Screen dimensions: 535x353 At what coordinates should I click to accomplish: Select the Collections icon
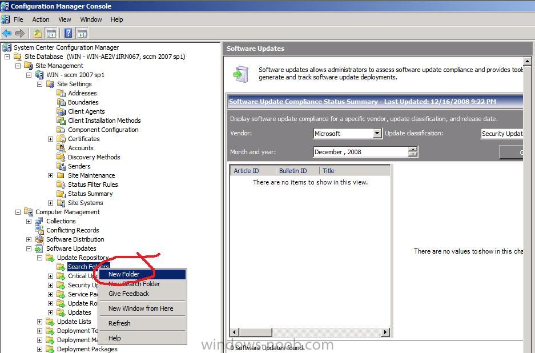pyautogui.click(x=39, y=221)
